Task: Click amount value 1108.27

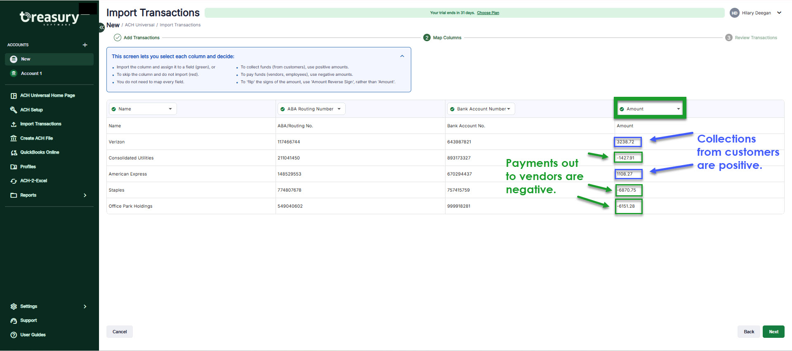Action: 625,174
